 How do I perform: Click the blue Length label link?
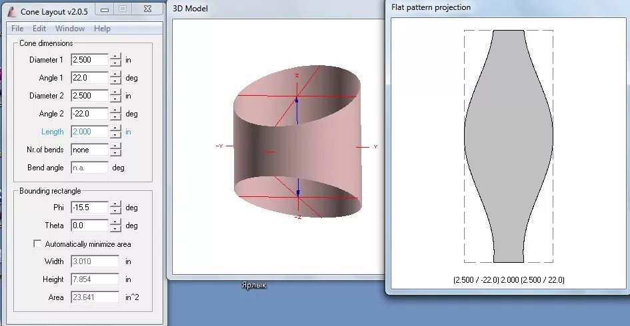coord(52,132)
